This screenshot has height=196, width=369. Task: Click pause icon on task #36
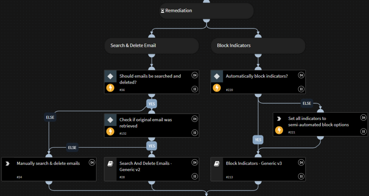pyautogui.click(x=195, y=89)
